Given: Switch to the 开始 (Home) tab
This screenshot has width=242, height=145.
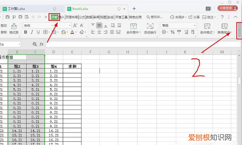Looking at the screenshot, I should (x=54, y=17).
